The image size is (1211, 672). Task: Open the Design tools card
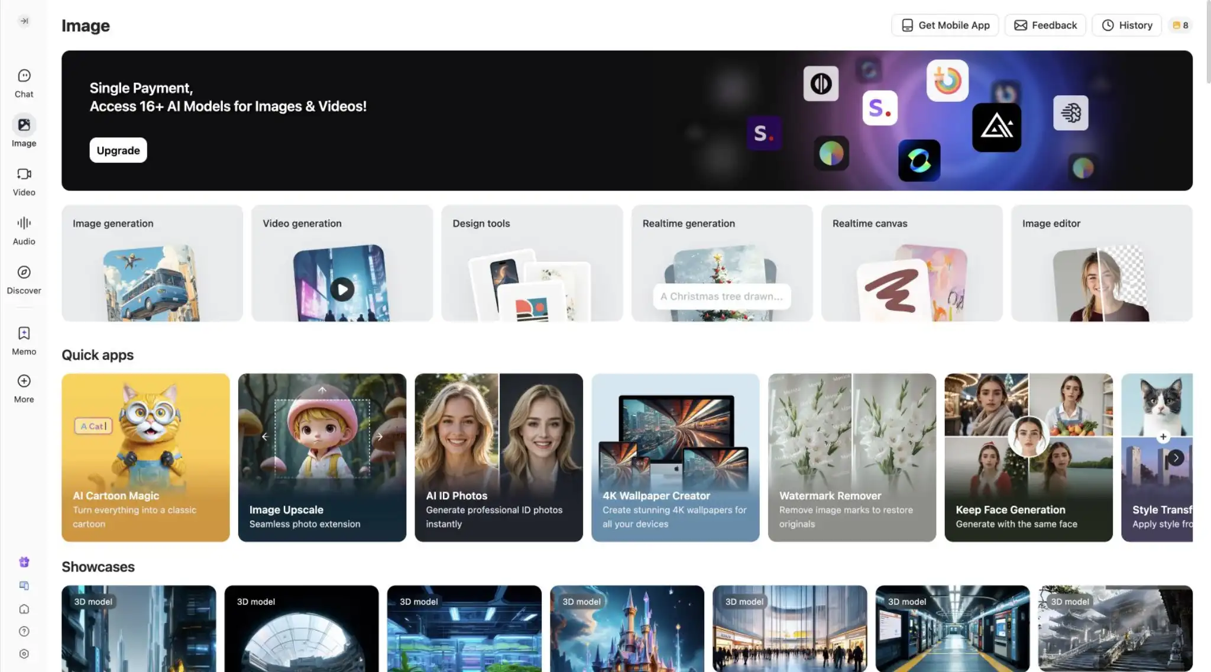532,263
